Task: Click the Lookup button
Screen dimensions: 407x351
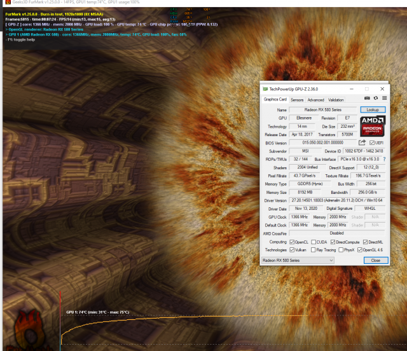Action: (x=373, y=109)
